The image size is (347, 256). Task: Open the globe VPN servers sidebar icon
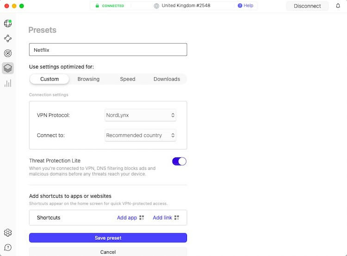click(x=8, y=23)
